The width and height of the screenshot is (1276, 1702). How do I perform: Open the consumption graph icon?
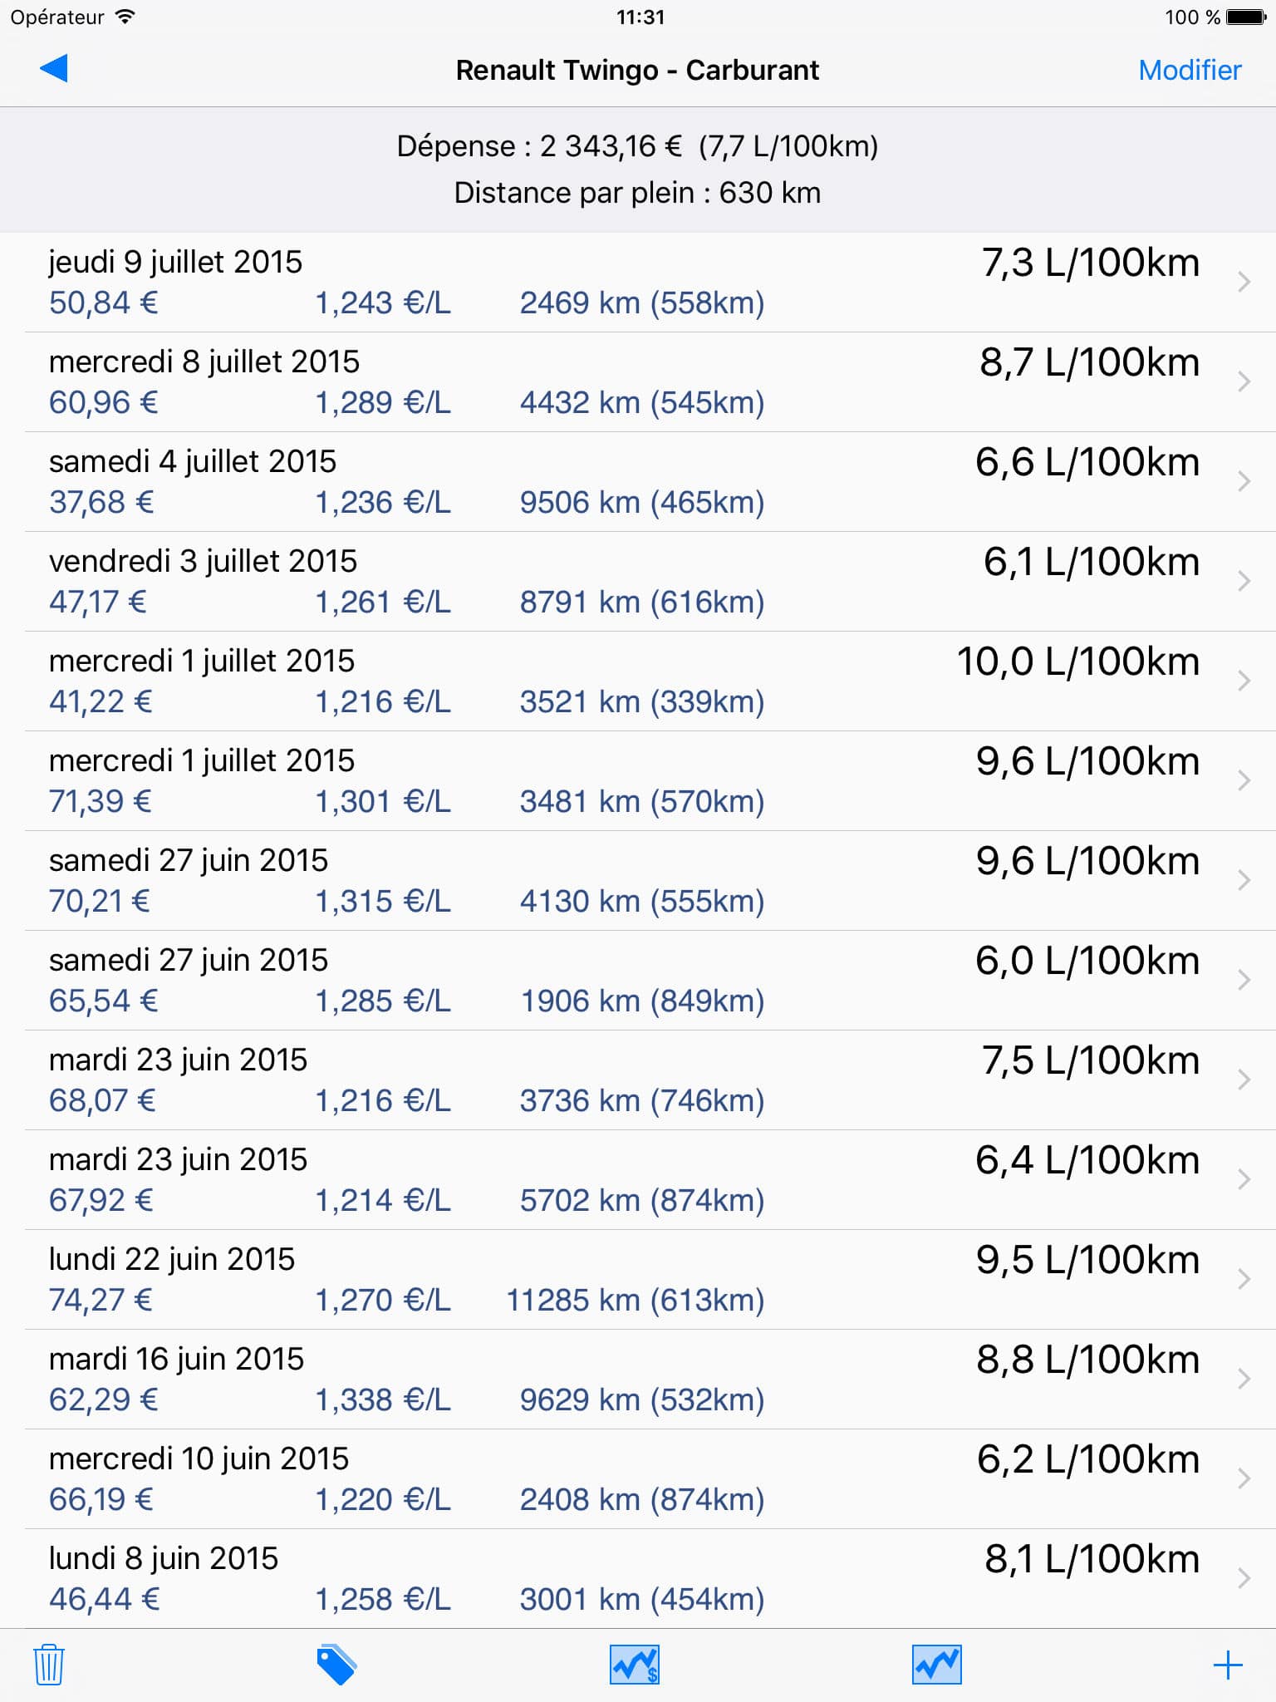click(937, 1665)
